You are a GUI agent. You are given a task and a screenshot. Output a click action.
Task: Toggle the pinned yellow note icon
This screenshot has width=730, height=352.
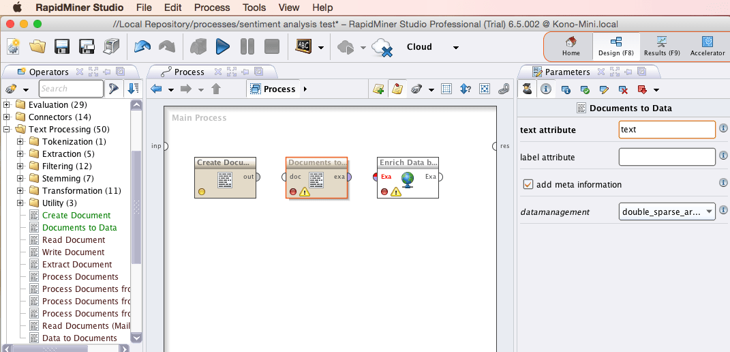pyautogui.click(x=397, y=89)
